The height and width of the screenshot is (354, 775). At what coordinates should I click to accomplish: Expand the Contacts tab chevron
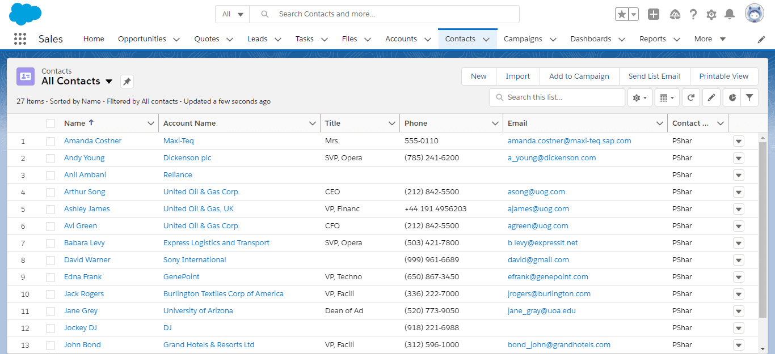tap(486, 39)
